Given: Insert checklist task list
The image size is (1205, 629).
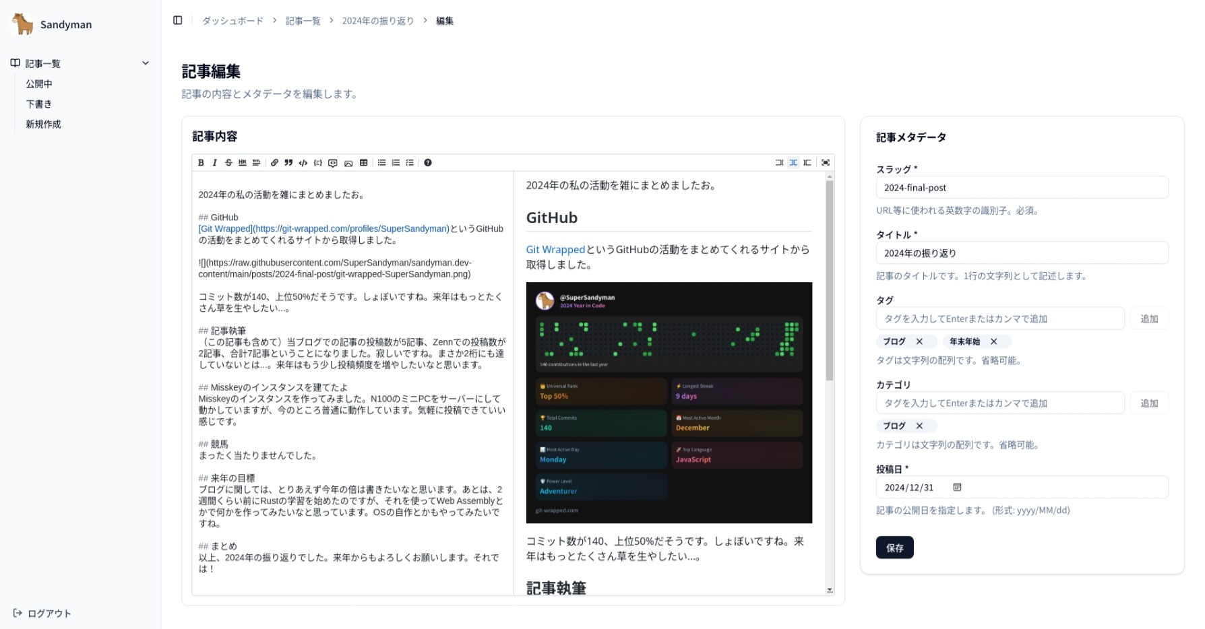Looking at the screenshot, I should [x=410, y=162].
